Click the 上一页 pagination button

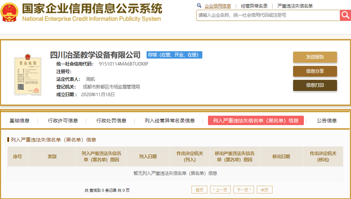[220, 190]
